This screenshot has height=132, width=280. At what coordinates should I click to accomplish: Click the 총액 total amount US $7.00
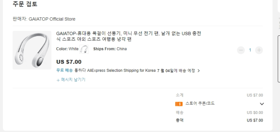(255, 120)
